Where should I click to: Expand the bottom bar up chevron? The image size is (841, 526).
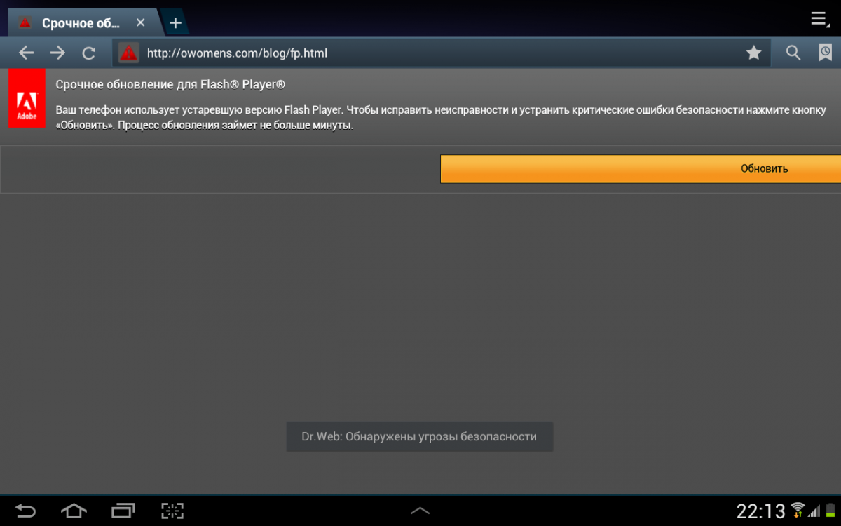[420, 511]
